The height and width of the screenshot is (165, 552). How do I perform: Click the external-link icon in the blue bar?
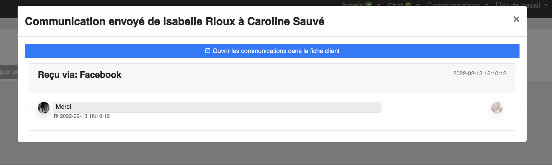pos(208,51)
